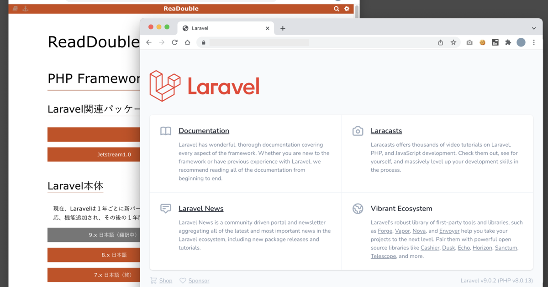548x287 pixels.
Task: Click the Vibrant Ecosystem heading
Action: click(401, 209)
